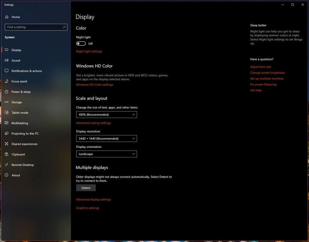Open Windows HD Color settings link

coord(95,85)
